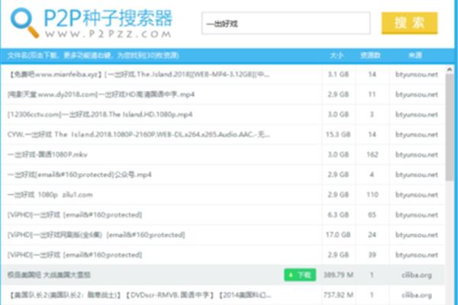458x305 pixels.
Task: Click the 24 resource count cell
Action: click(x=372, y=235)
